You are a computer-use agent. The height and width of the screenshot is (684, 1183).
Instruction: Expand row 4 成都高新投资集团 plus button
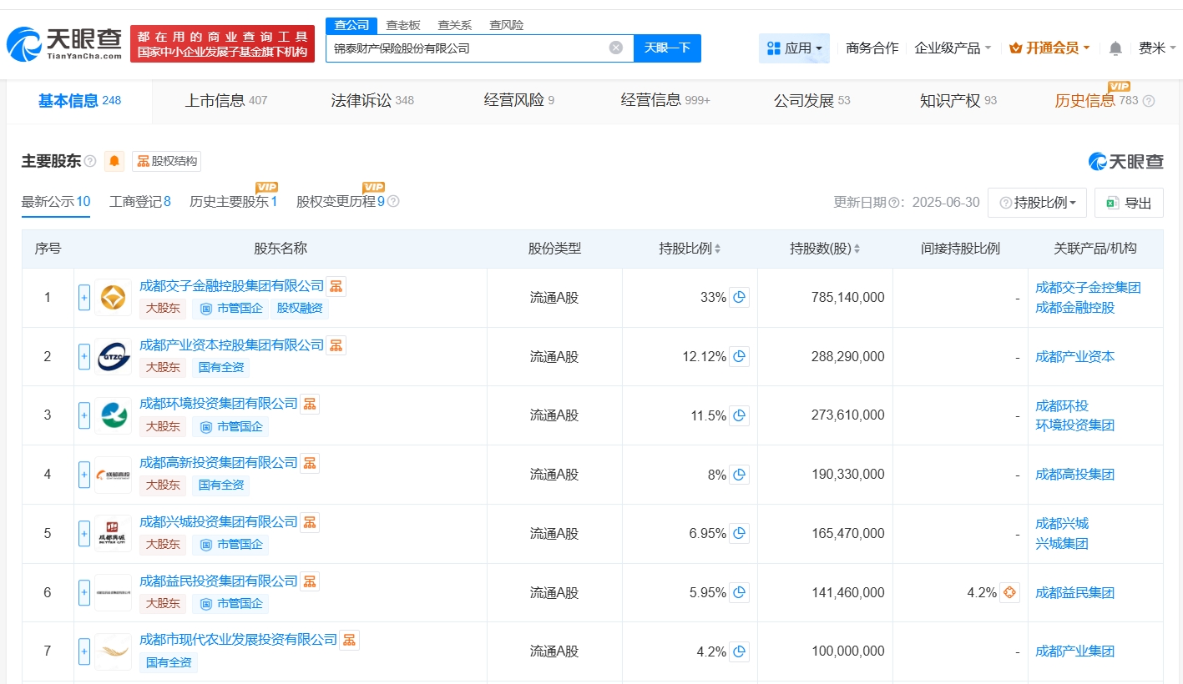84,475
